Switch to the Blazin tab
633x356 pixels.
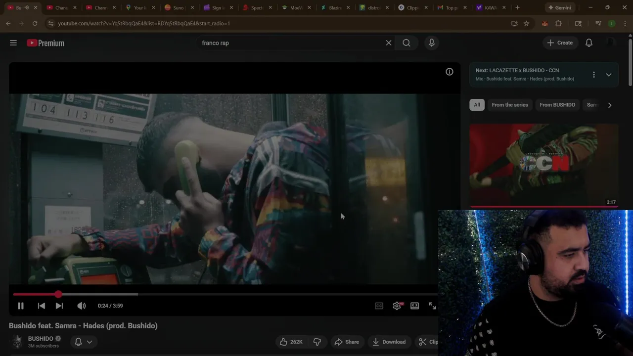(335, 7)
